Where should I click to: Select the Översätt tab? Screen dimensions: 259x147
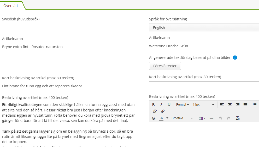click(x=11, y=6)
